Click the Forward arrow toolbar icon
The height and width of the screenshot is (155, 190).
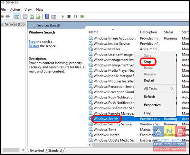click(x=8, y=16)
